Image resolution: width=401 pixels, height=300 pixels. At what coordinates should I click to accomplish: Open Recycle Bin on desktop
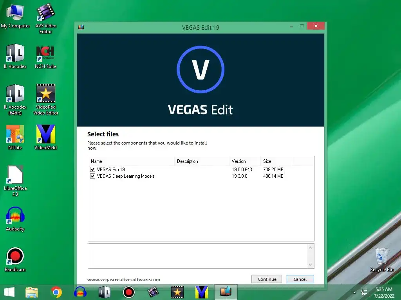[x=381, y=260]
